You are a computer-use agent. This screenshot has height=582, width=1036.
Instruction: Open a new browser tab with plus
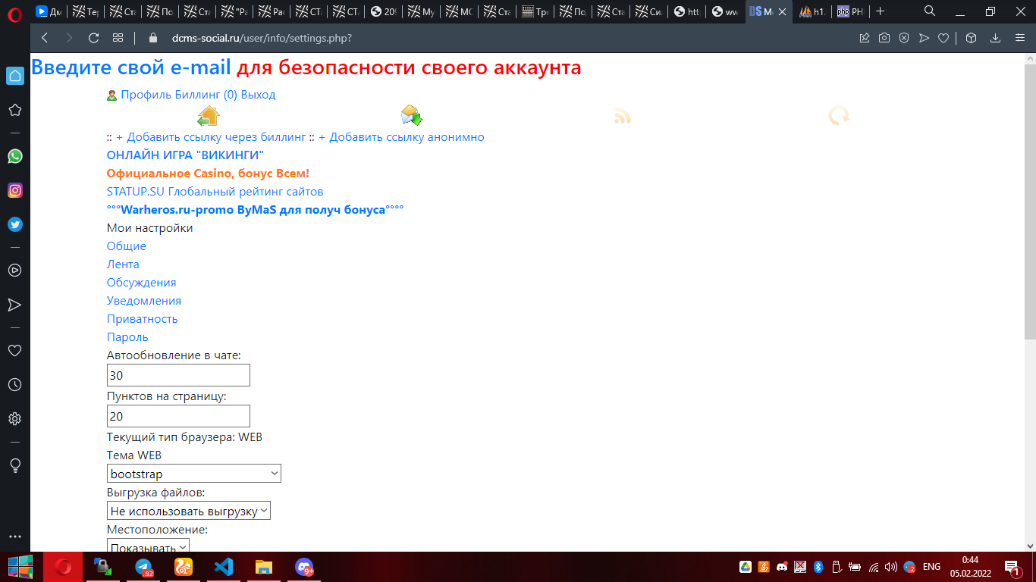881,11
